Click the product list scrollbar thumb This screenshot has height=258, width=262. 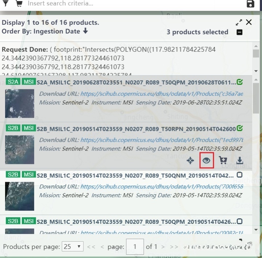tap(256, 98)
